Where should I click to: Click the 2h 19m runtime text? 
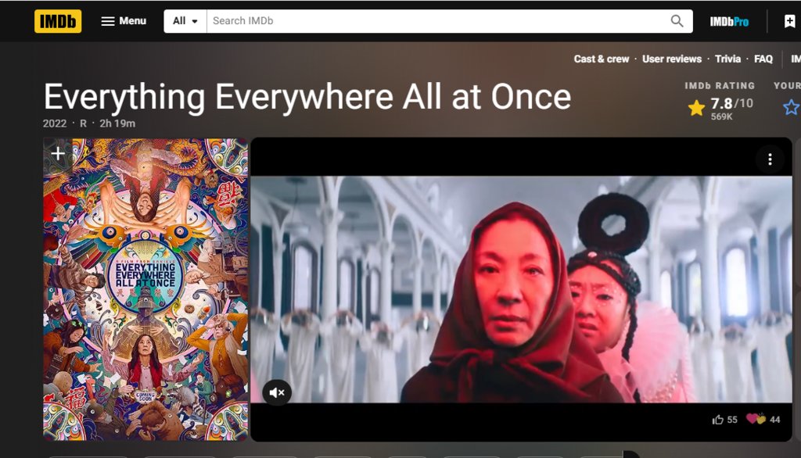(117, 123)
